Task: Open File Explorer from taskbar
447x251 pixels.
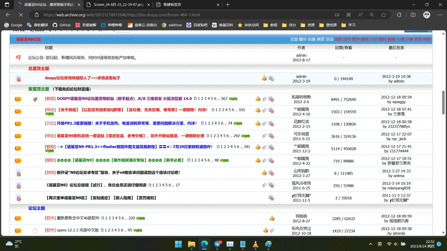Action: (191, 244)
